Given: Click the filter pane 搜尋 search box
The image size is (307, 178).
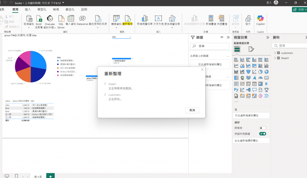Looking at the screenshot, I should (210, 46).
